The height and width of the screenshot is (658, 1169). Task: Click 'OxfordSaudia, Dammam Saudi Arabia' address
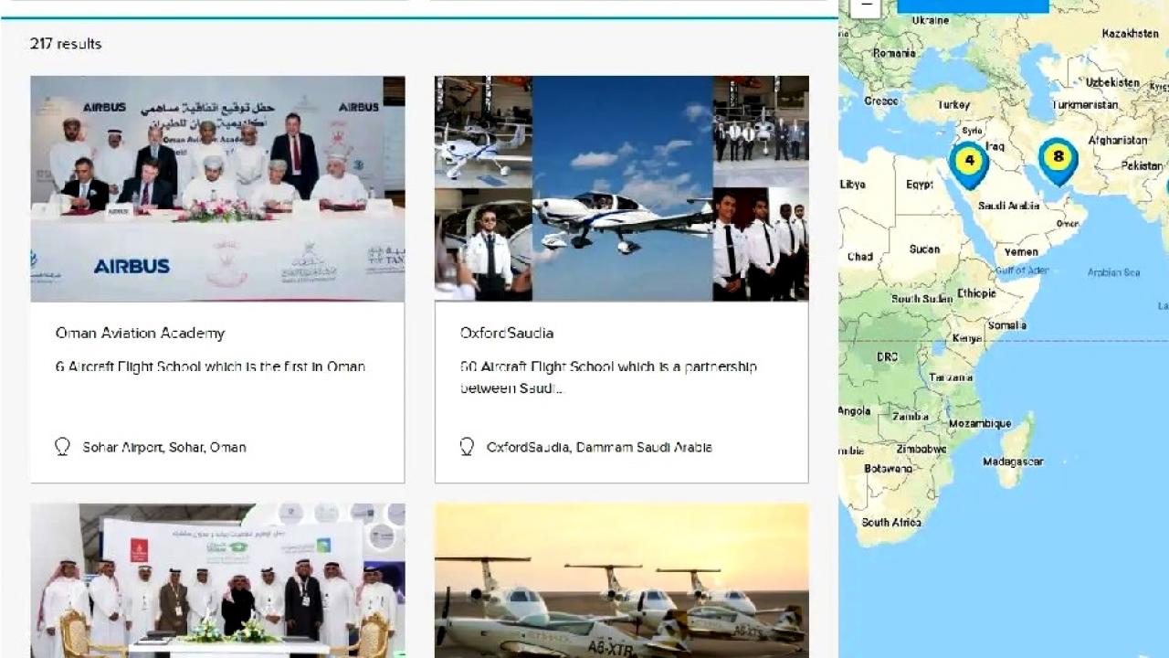[x=599, y=447]
